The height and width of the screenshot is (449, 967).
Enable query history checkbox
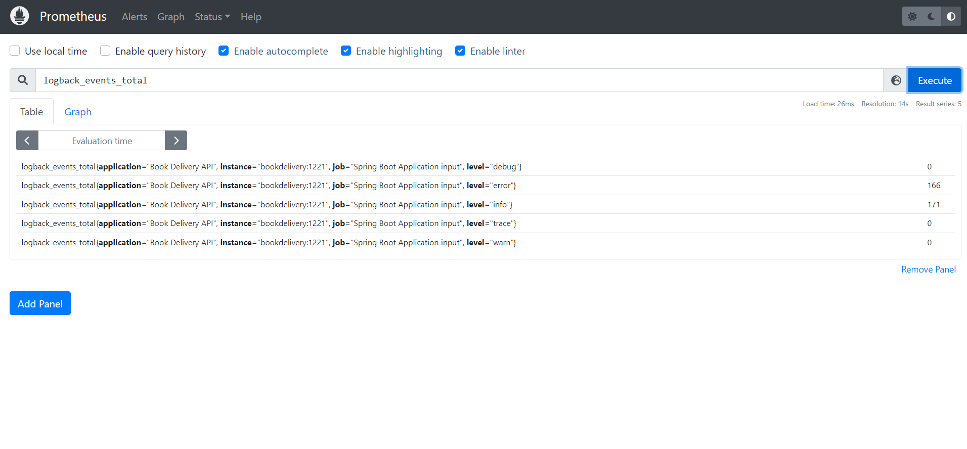(105, 51)
